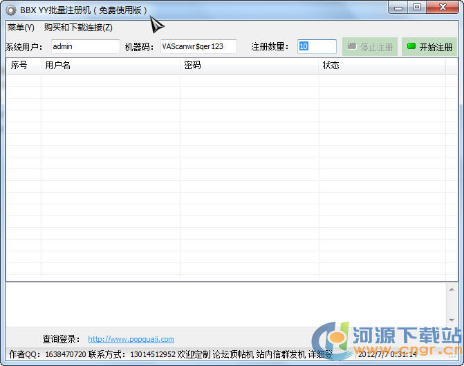Click into the 机器码 text field
The height and width of the screenshot is (366, 464).
click(198, 46)
